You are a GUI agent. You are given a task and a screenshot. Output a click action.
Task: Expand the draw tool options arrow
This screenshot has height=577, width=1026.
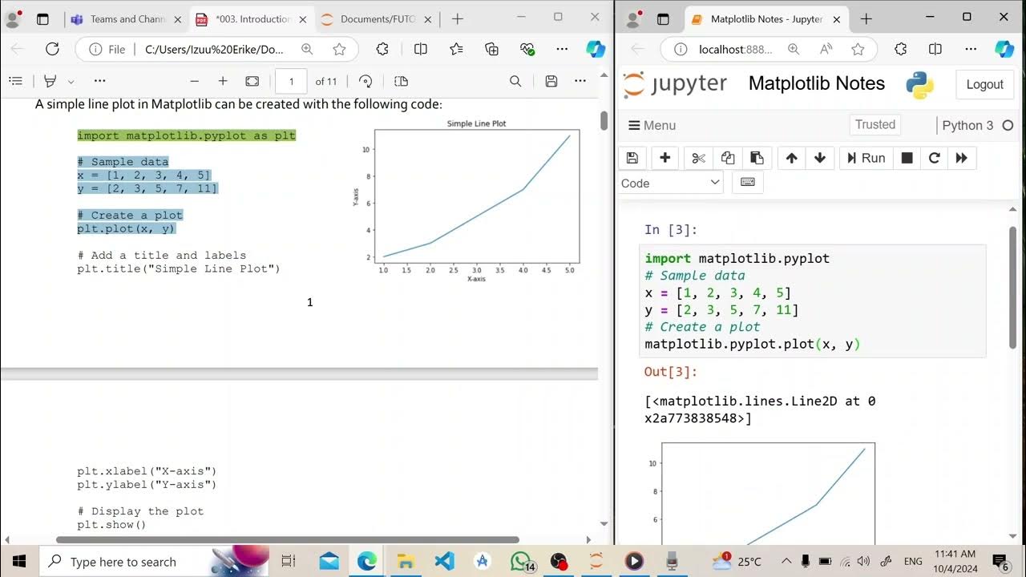coord(71,81)
